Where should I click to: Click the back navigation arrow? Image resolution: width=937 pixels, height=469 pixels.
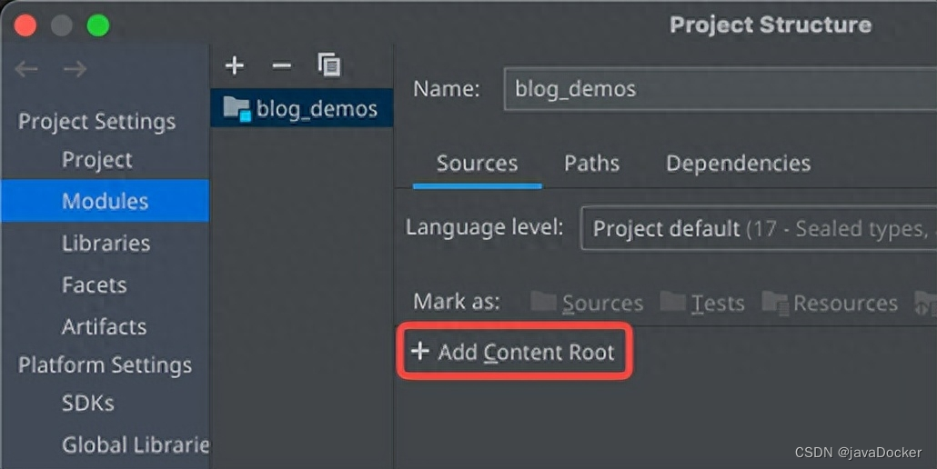click(26, 69)
